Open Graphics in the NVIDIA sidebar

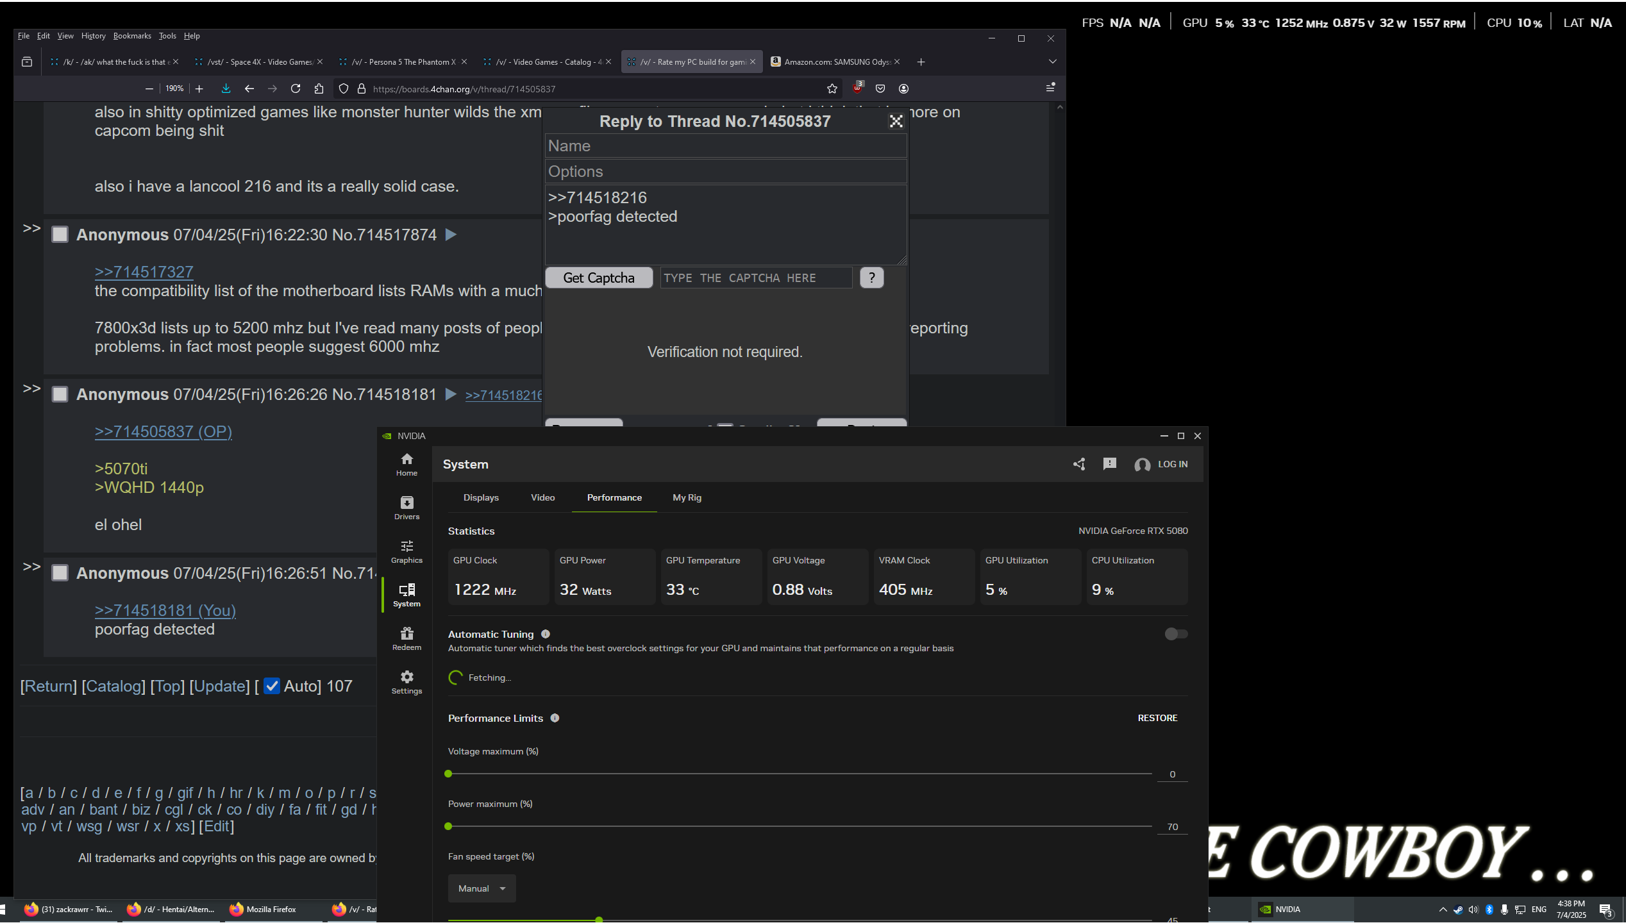pos(406,552)
